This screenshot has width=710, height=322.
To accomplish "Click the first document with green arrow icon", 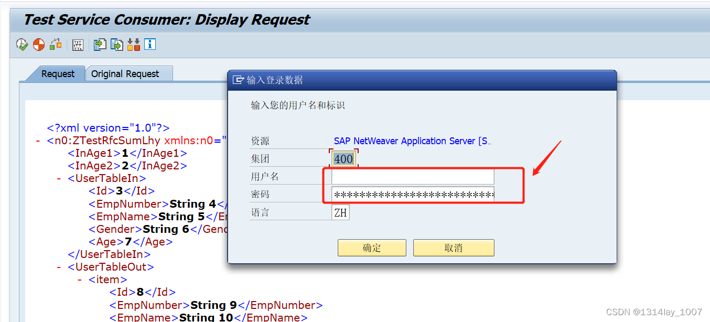I will point(100,45).
